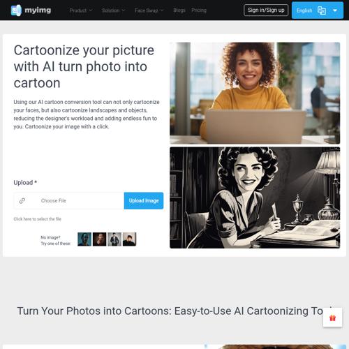Select the first sample face thumbnail
349x349 pixels.
click(x=84, y=239)
